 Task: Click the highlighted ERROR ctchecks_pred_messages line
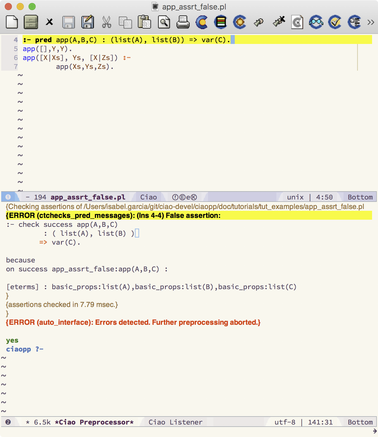pos(113,216)
